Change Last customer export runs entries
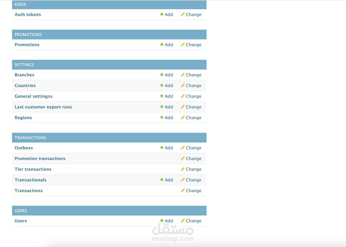 191,107
